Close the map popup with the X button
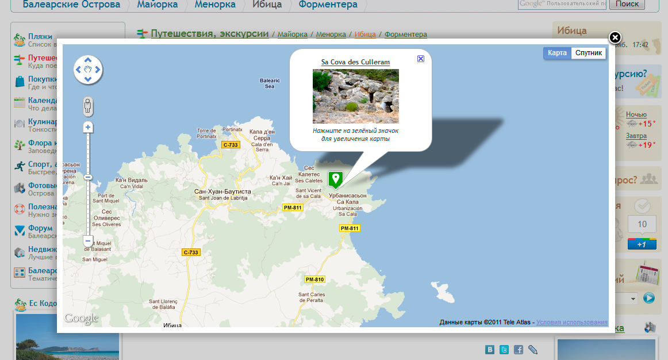The height and width of the screenshot is (360, 668). (x=615, y=38)
